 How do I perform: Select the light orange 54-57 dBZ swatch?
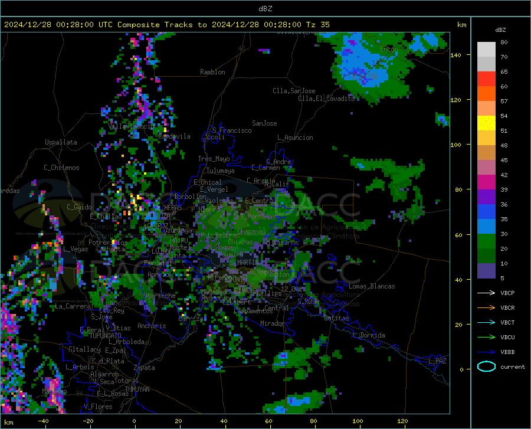(x=486, y=109)
